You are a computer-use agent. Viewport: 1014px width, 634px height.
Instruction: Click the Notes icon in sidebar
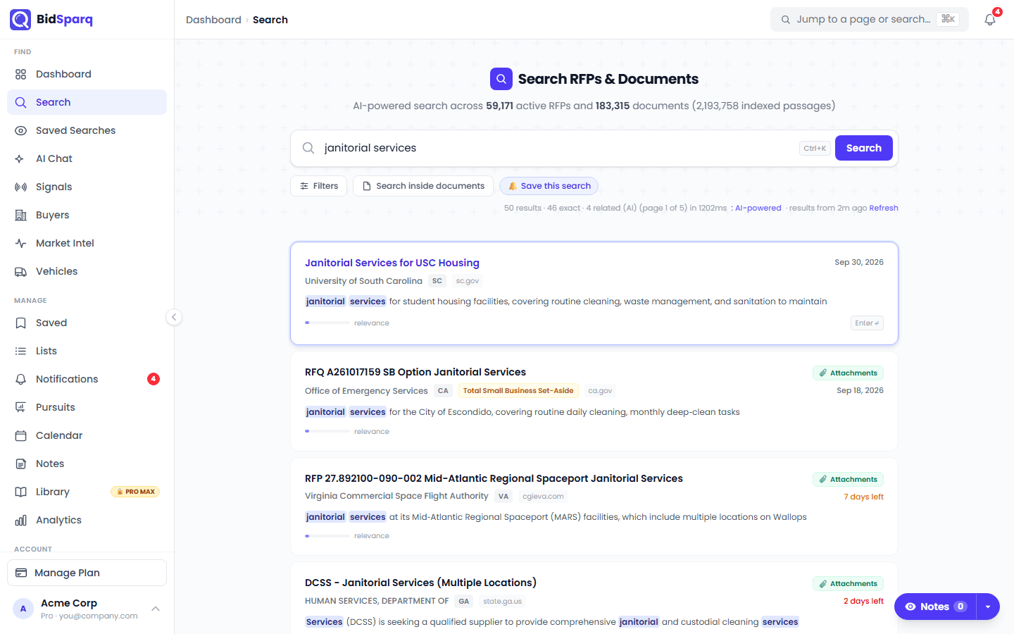20,464
